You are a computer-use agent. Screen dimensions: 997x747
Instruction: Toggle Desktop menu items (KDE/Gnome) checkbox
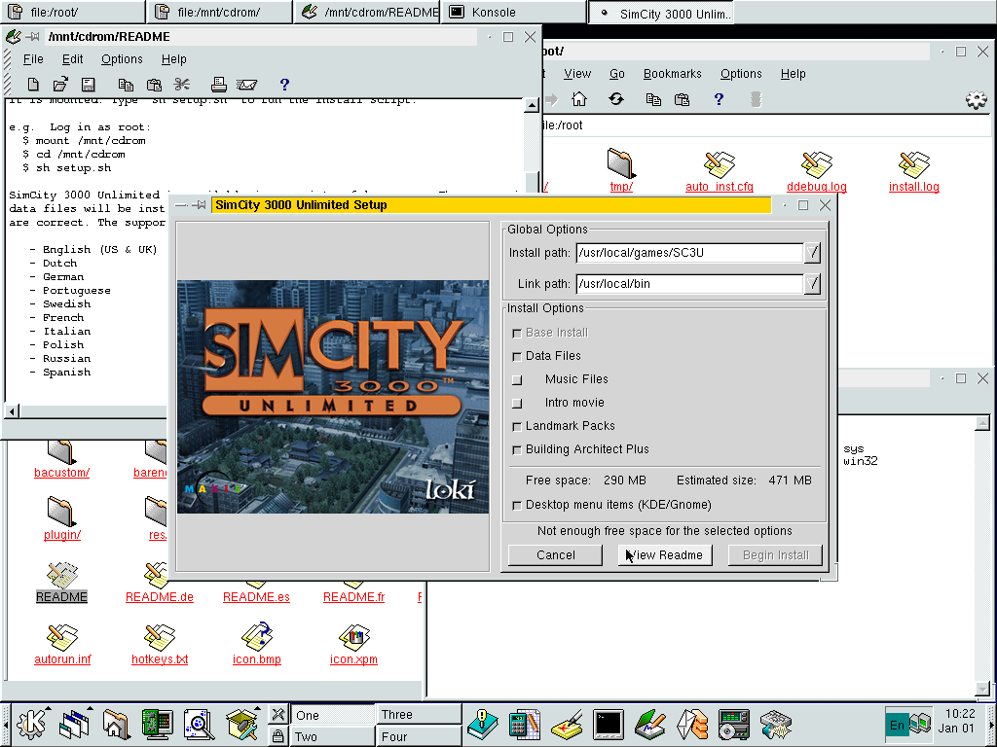pos(517,505)
